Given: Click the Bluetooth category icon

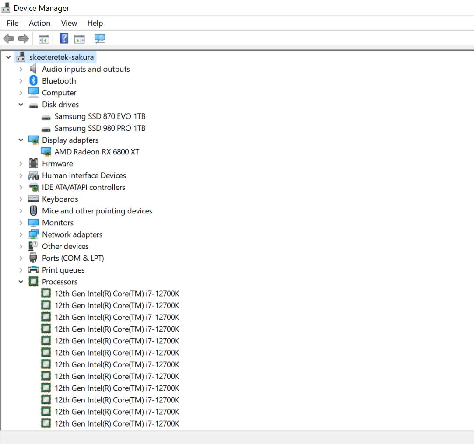Looking at the screenshot, I should (33, 80).
